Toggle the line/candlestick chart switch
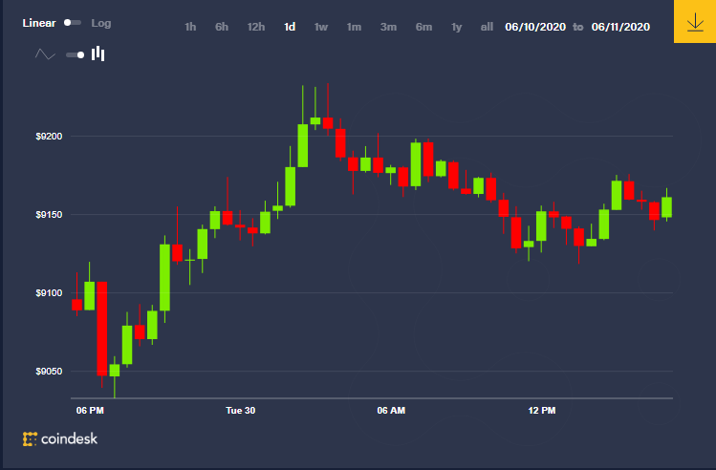This screenshot has height=470, width=716. tap(76, 54)
